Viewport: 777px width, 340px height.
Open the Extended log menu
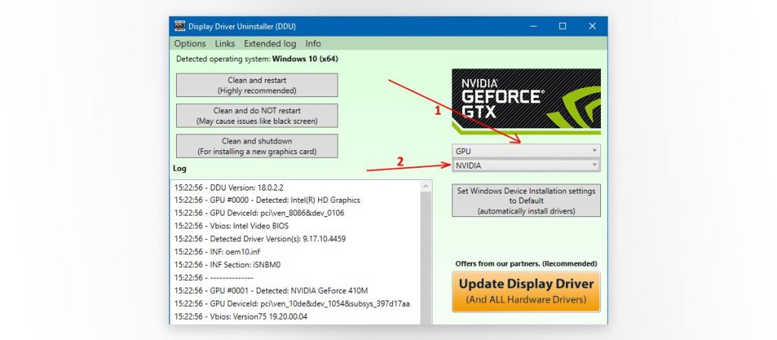tap(270, 43)
